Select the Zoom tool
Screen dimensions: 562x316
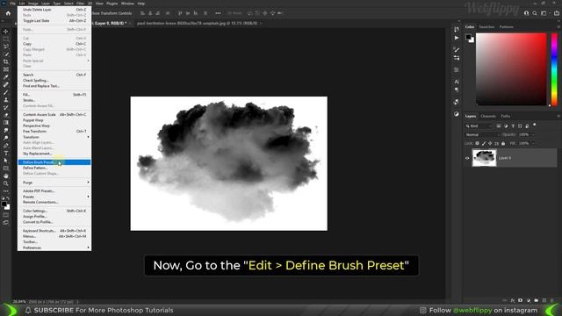[6, 183]
